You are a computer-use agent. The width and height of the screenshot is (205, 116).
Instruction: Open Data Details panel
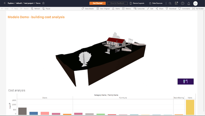click(87, 9)
